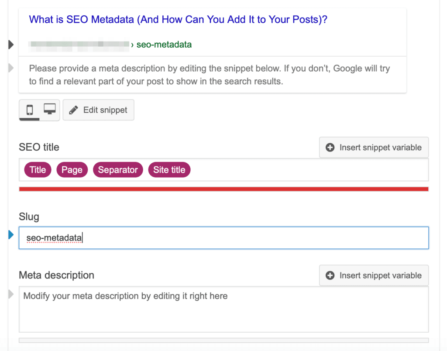
Task: Select the Title variable tag
Action: [x=38, y=170]
